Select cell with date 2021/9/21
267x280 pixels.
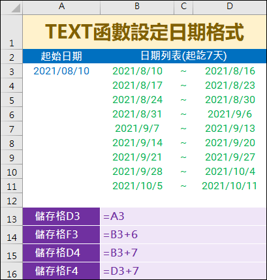coord(137,157)
